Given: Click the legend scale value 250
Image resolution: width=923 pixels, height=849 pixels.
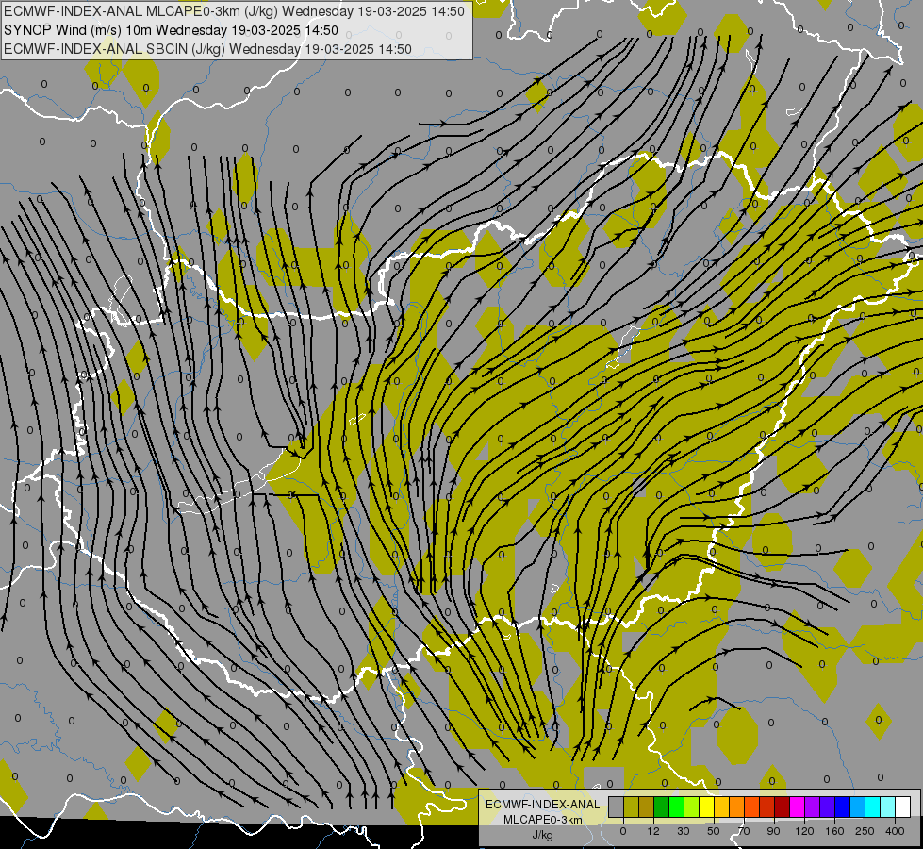Looking at the screenshot, I should 865,831.
